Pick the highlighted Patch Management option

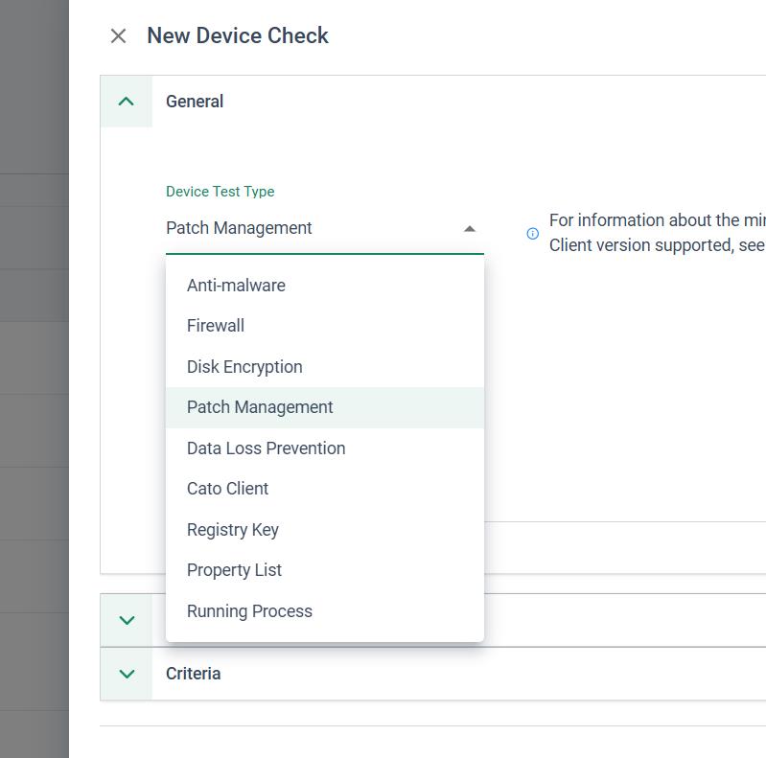click(260, 407)
